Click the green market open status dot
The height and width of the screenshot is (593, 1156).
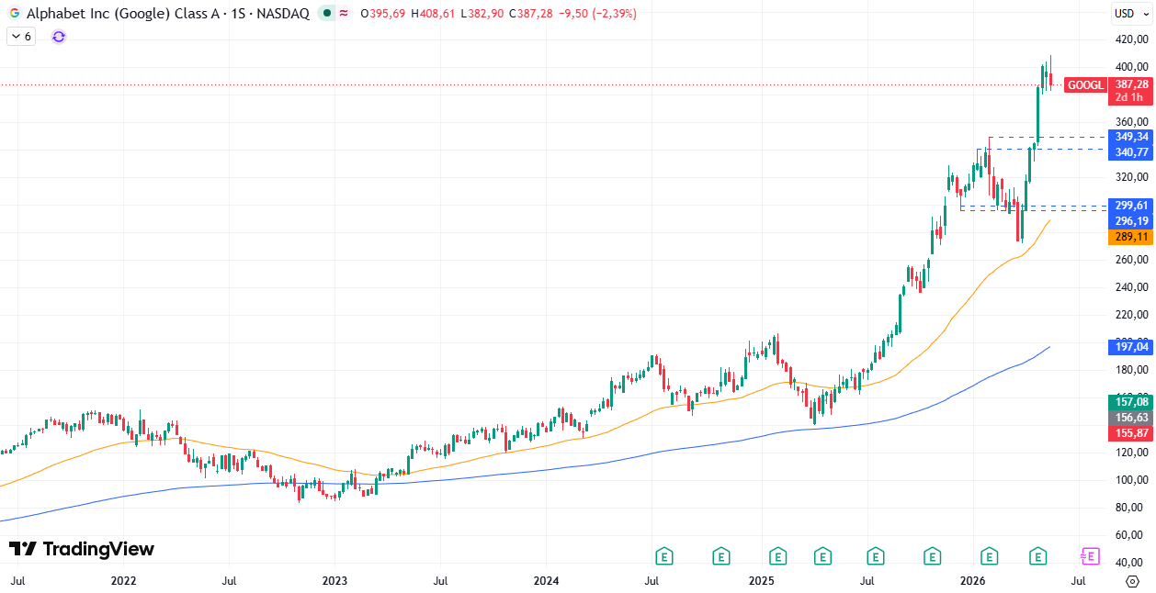point(327,14)
